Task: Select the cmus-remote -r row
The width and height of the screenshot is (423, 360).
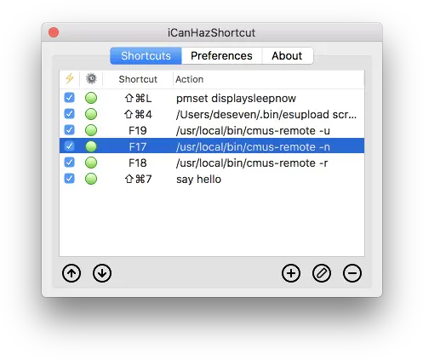Action: 212,163
